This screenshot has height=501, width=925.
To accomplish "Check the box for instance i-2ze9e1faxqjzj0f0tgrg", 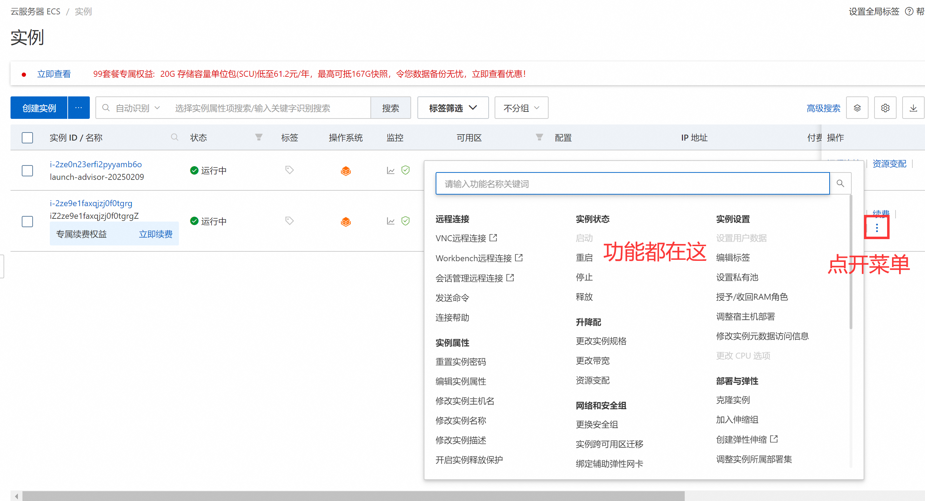I will [27, 221].
